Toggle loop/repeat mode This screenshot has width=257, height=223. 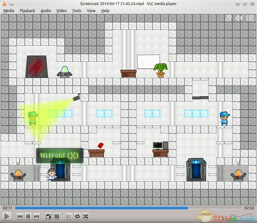77,216
